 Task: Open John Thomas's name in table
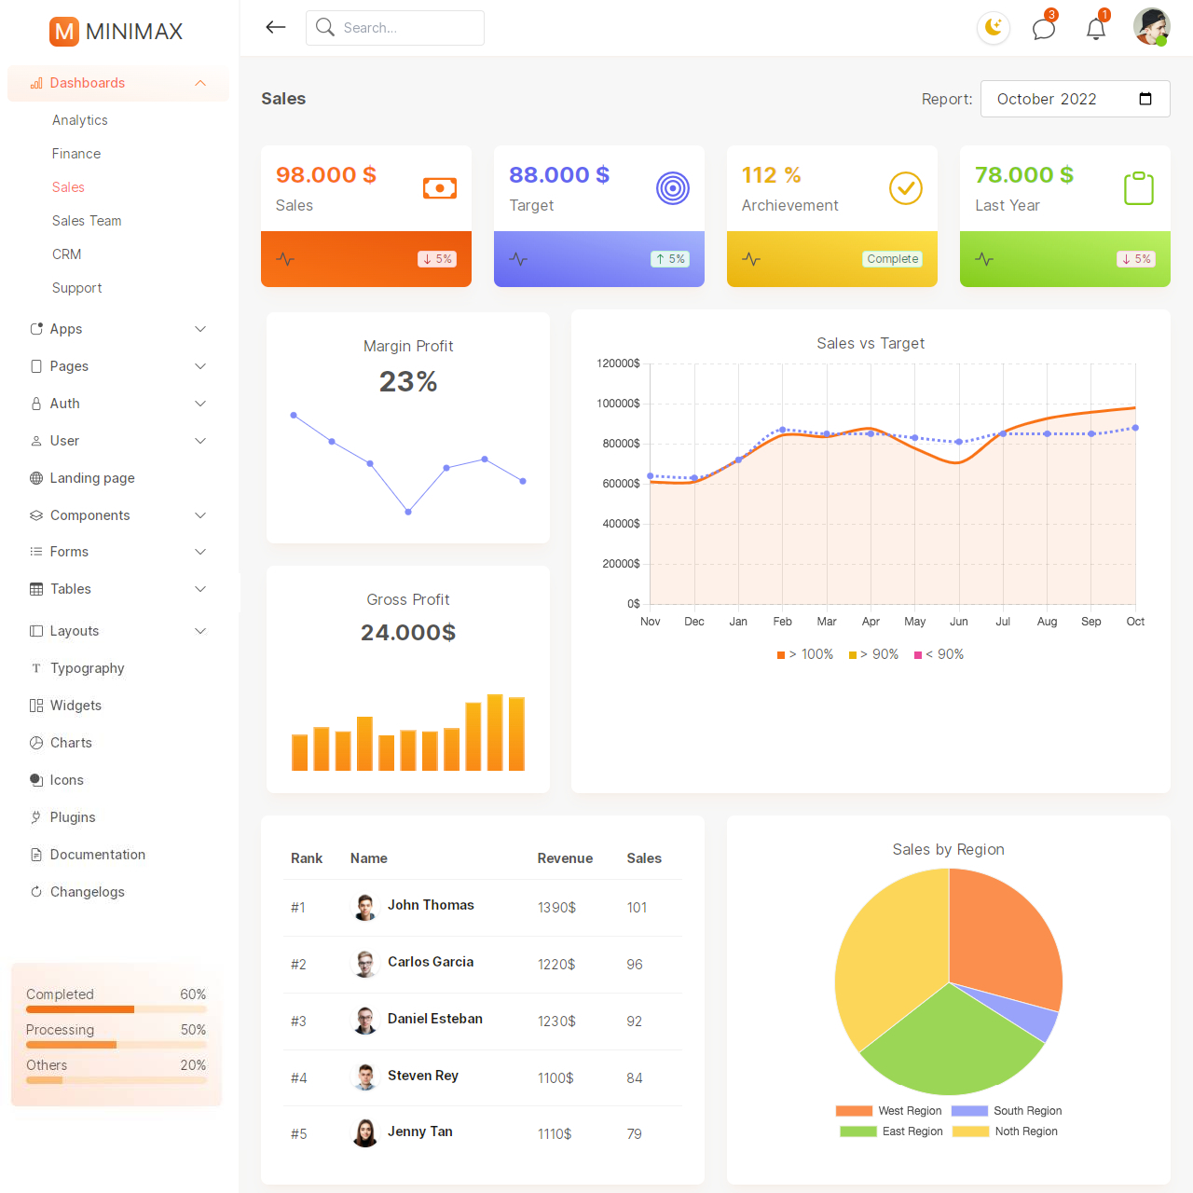(x=431, y=905)
